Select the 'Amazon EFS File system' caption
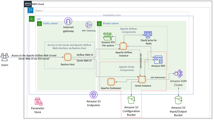 pos(108,44)
